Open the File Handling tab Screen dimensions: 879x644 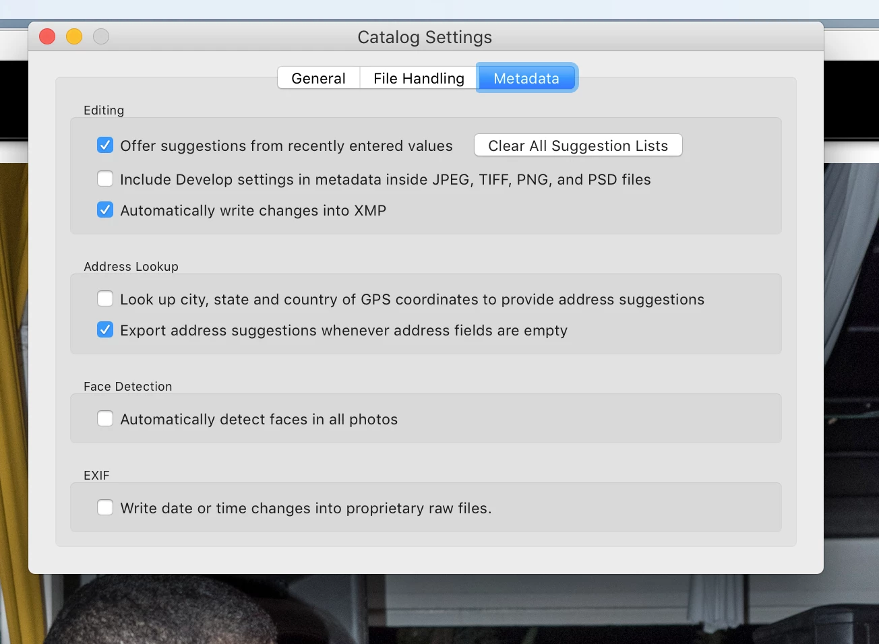pos(419,78)
